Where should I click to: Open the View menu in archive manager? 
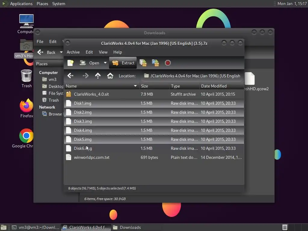coord(103,52)
